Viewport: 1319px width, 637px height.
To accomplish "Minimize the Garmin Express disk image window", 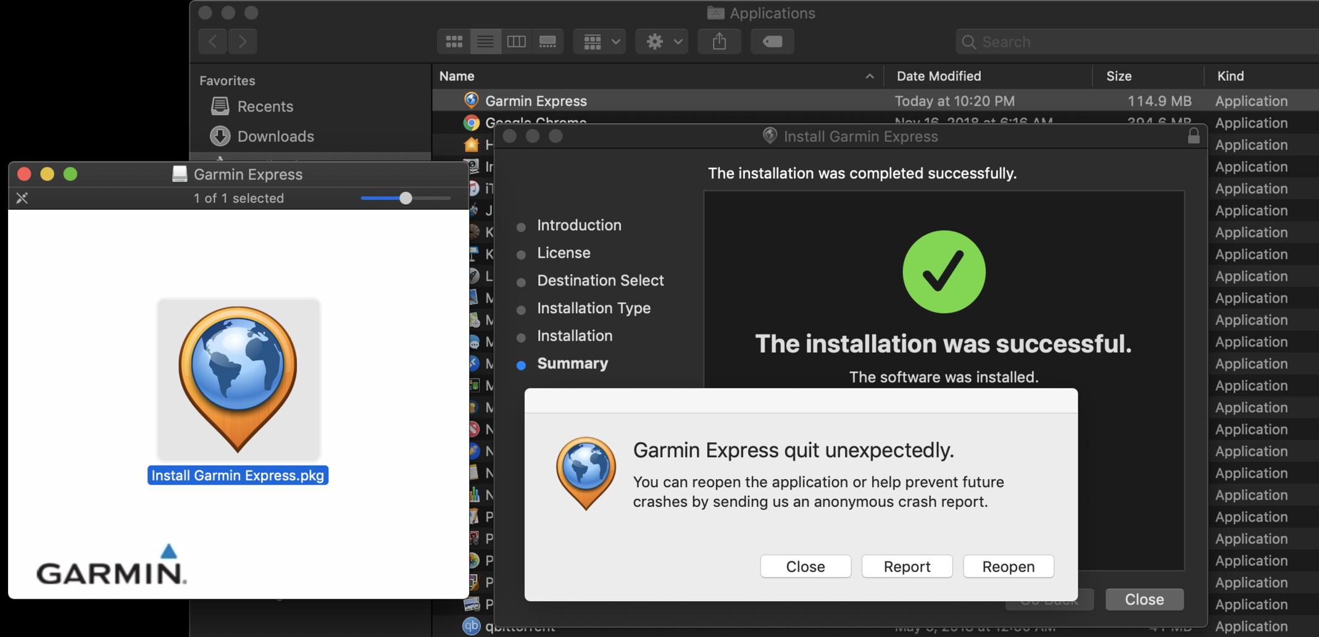I will (x=47, y=174).
